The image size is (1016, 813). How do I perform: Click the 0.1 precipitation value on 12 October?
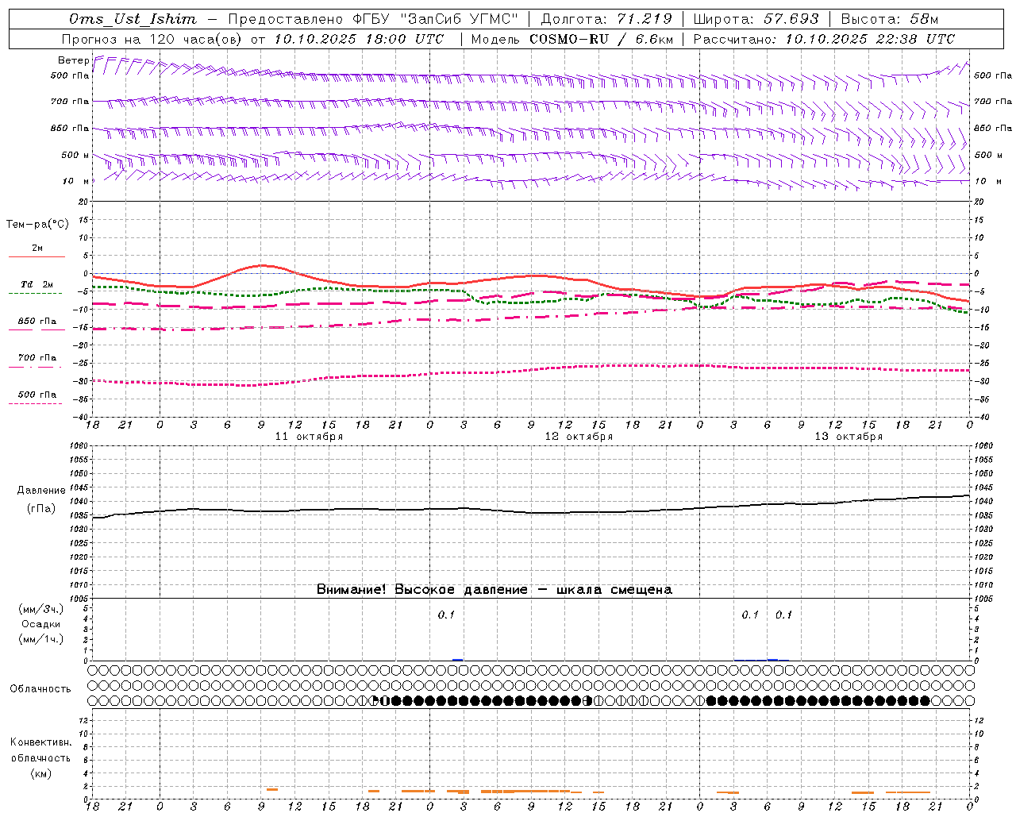(446, 615)
